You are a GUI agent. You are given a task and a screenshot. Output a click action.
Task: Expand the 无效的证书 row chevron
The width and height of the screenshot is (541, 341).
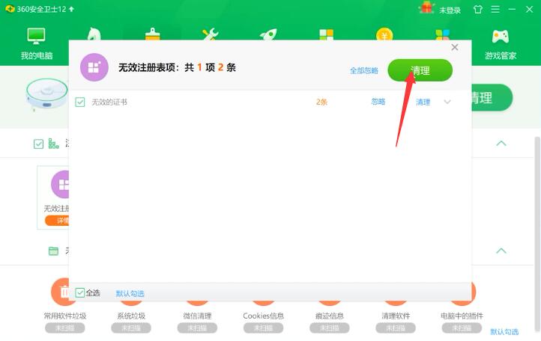pyautogui.click(x=447, y=102)
